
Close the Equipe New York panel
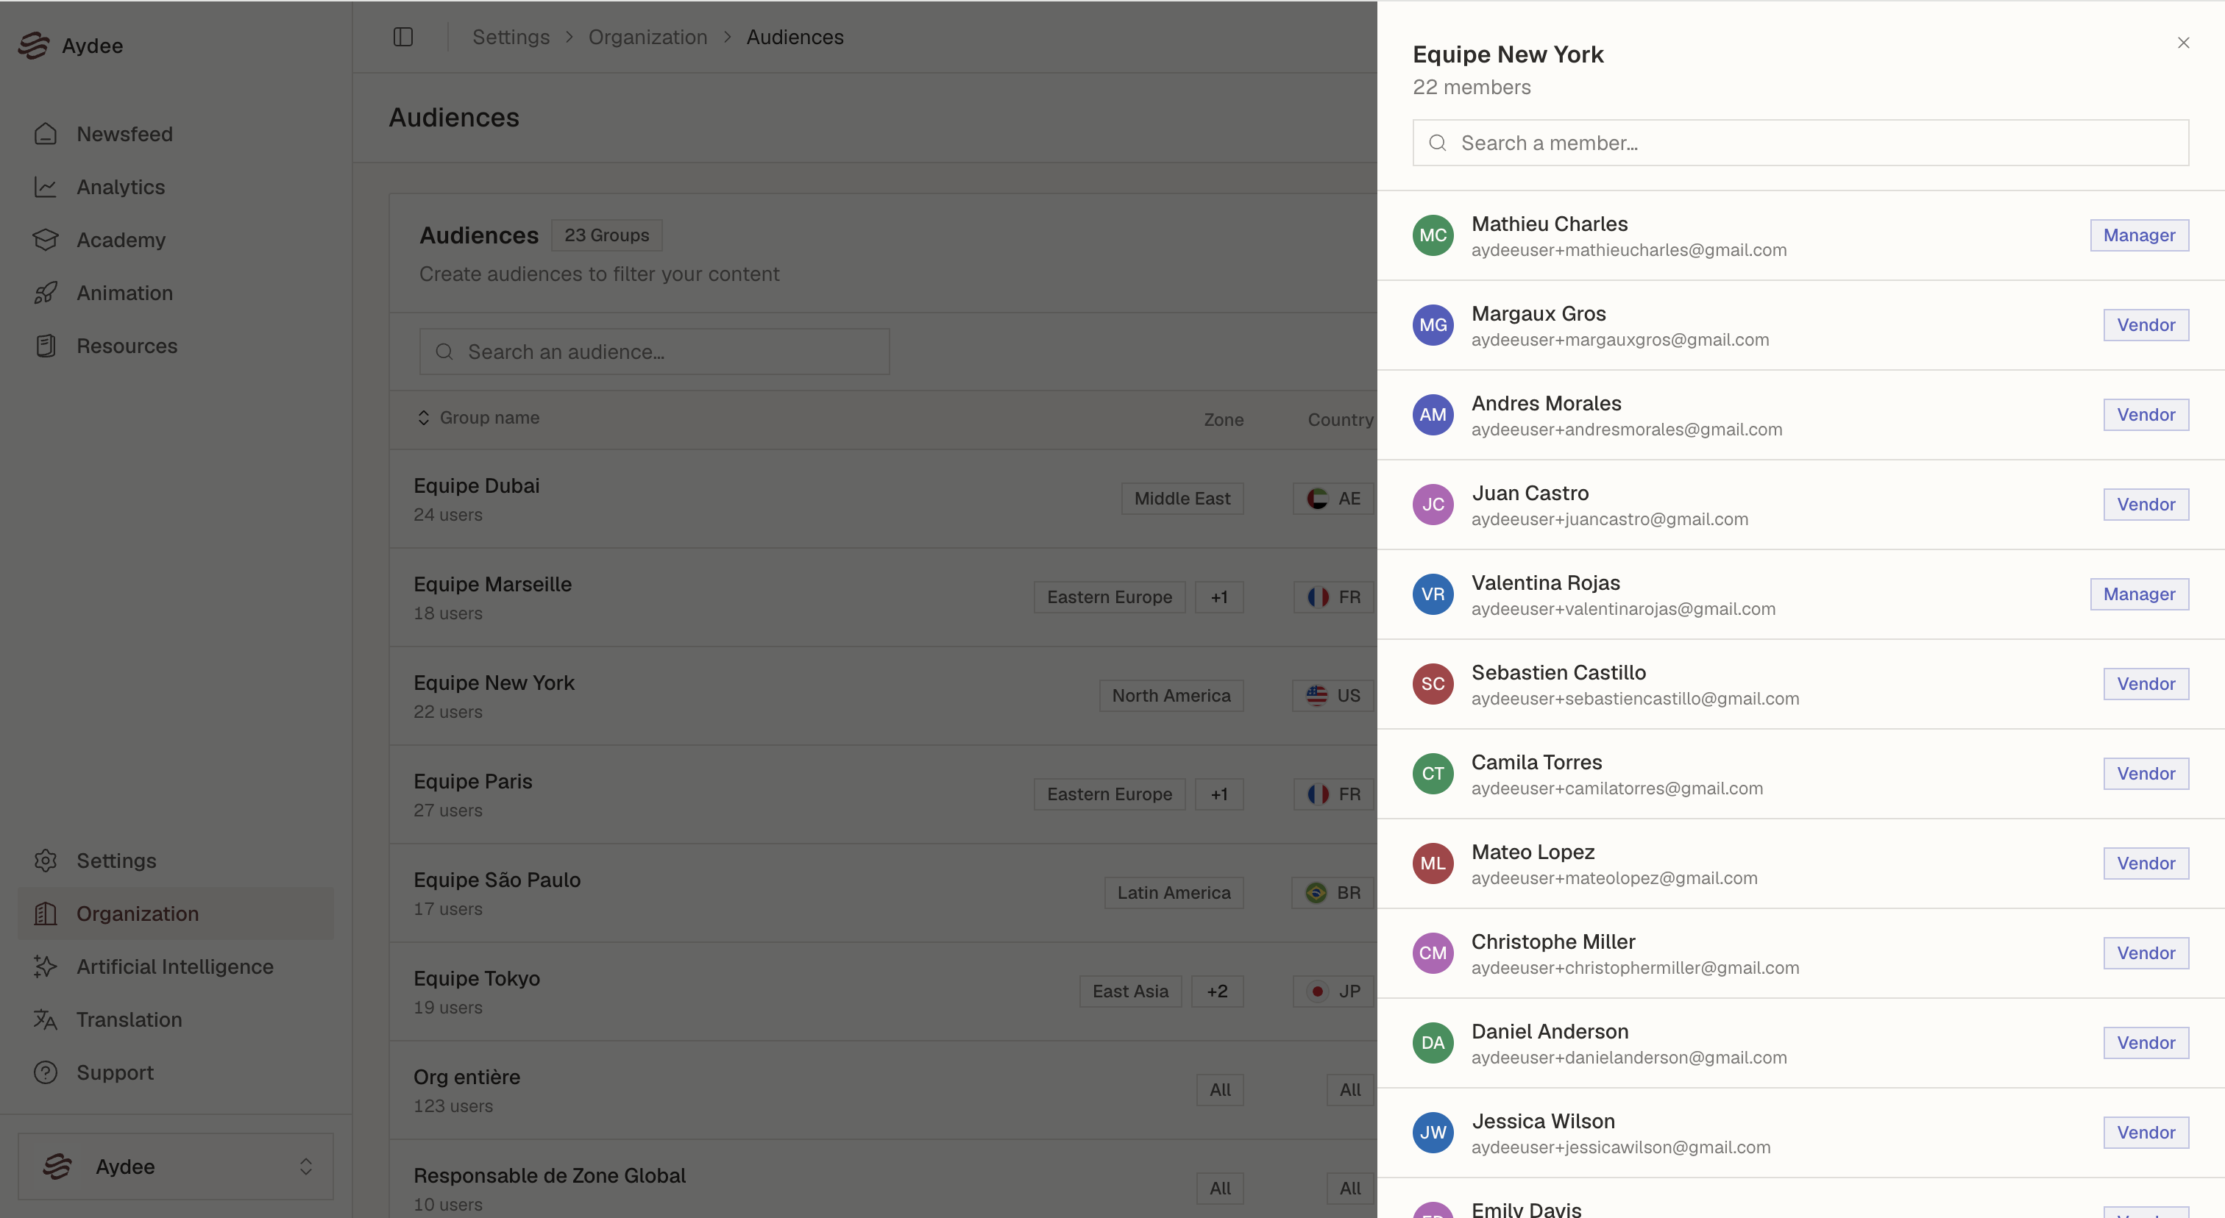[x=2184, y=43]
